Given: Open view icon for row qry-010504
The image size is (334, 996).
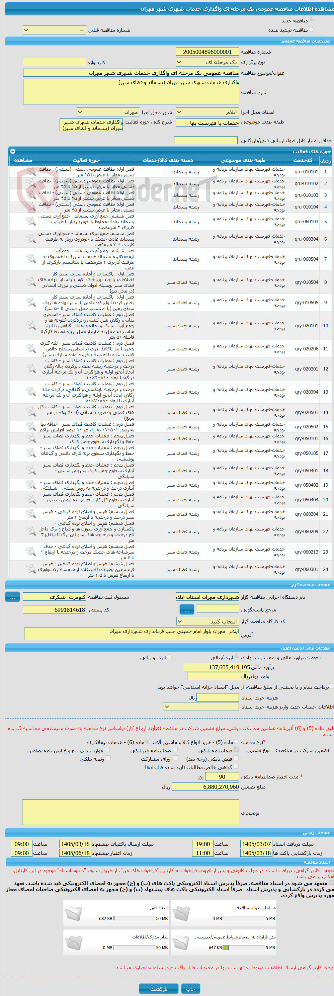Looking at the screenshot, I should pos(31,282).
